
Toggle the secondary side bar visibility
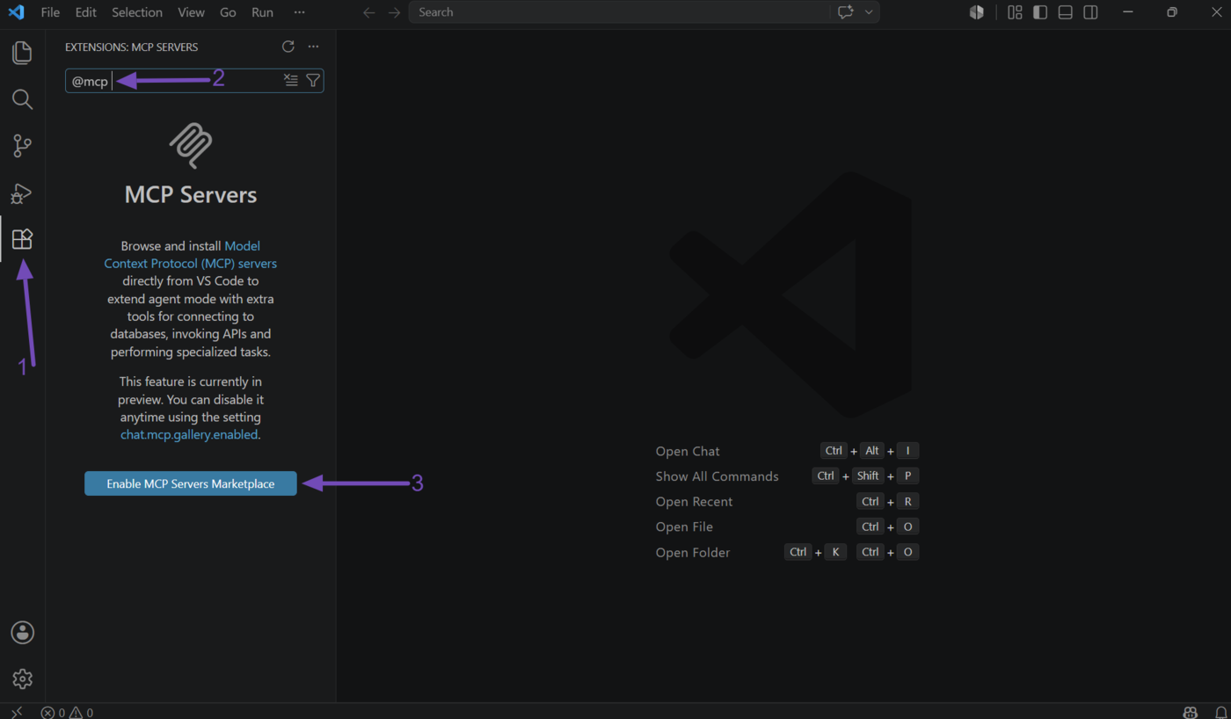tap(1090, 12)
